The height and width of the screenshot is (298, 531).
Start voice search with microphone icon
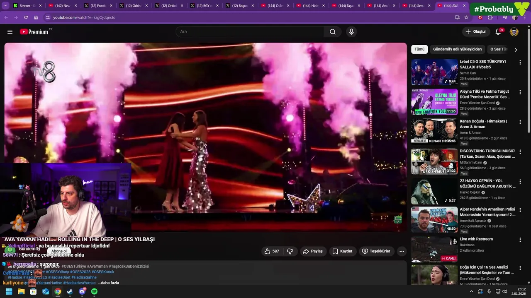point(351,32)
